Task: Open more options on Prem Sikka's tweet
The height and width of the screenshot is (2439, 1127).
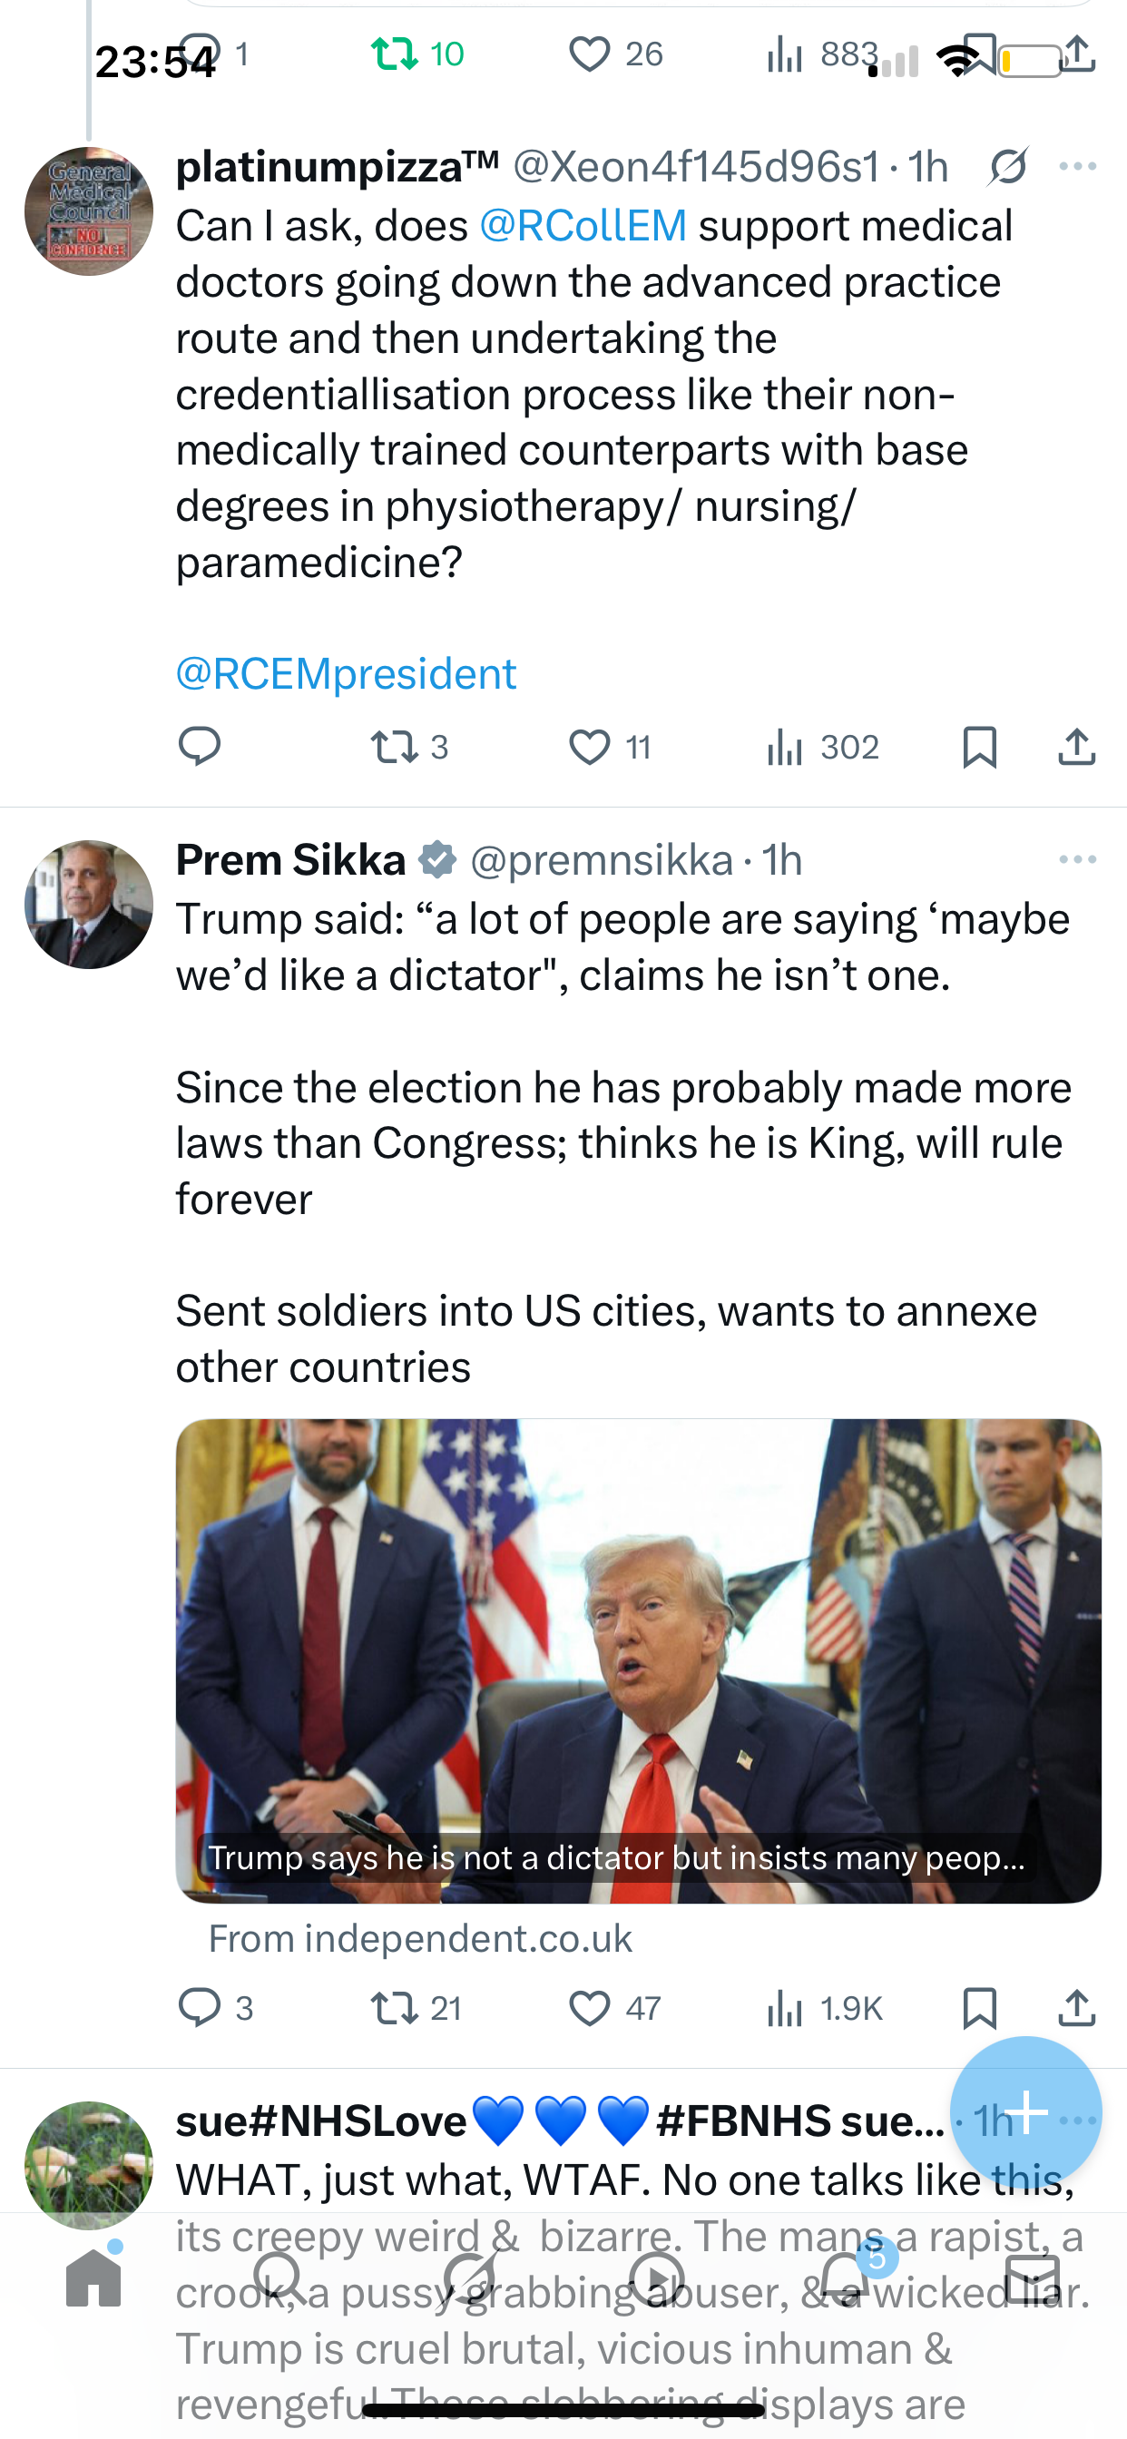Action: pyautogui.click(x=1078, y=859)
